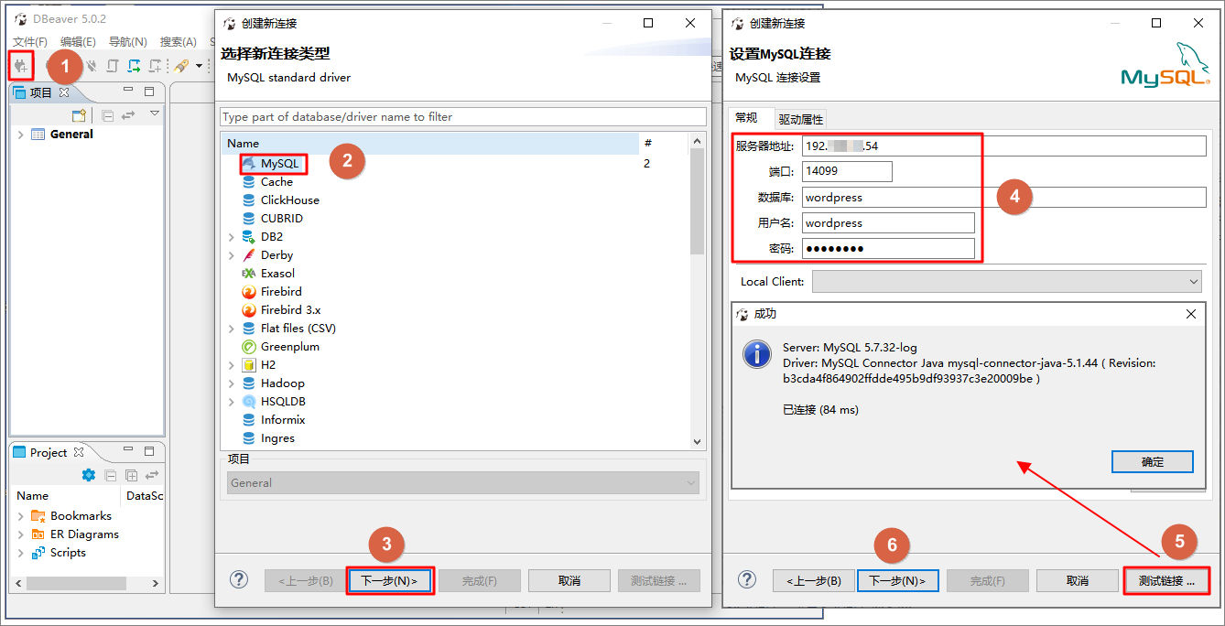Open the 搜索(A) menu
Viewport: 1225px width, 626px height.
tap(179, 42)
